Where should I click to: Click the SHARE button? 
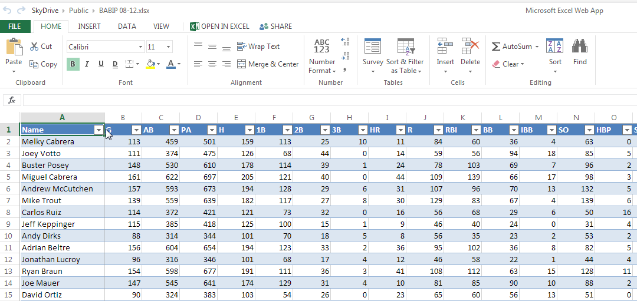276,27
